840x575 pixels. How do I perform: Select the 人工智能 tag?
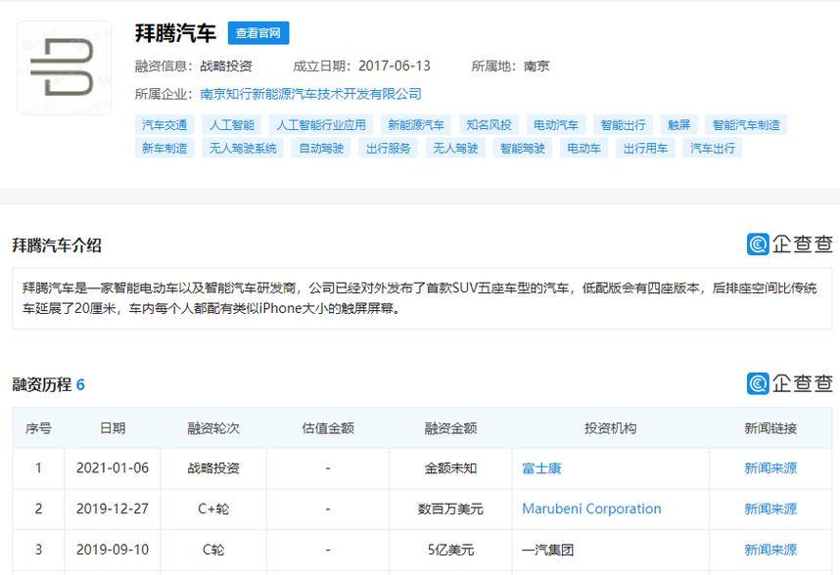pyautogui.click(x=231, y=124)
